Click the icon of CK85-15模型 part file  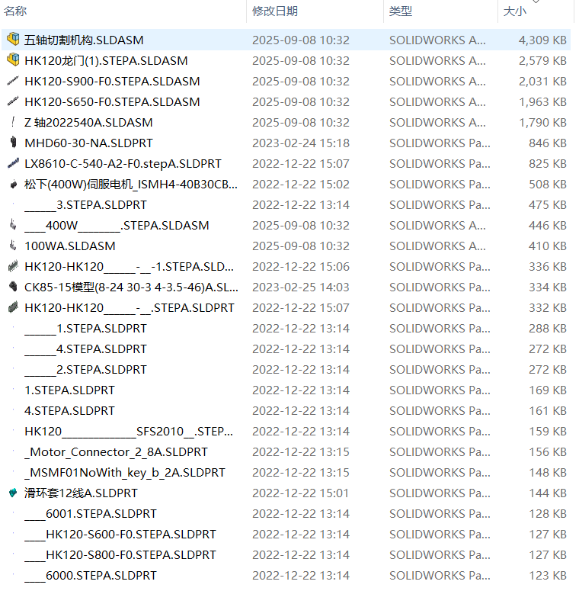click(x=13, y=287)
